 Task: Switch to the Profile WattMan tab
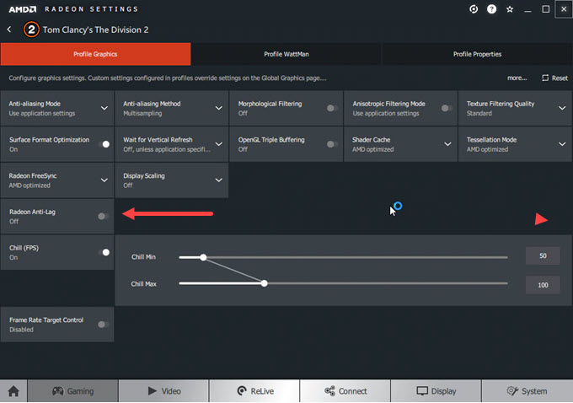286,54
